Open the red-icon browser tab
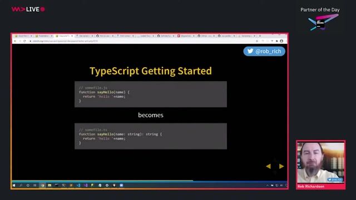 pyautogui.click(x=186, y=36)
